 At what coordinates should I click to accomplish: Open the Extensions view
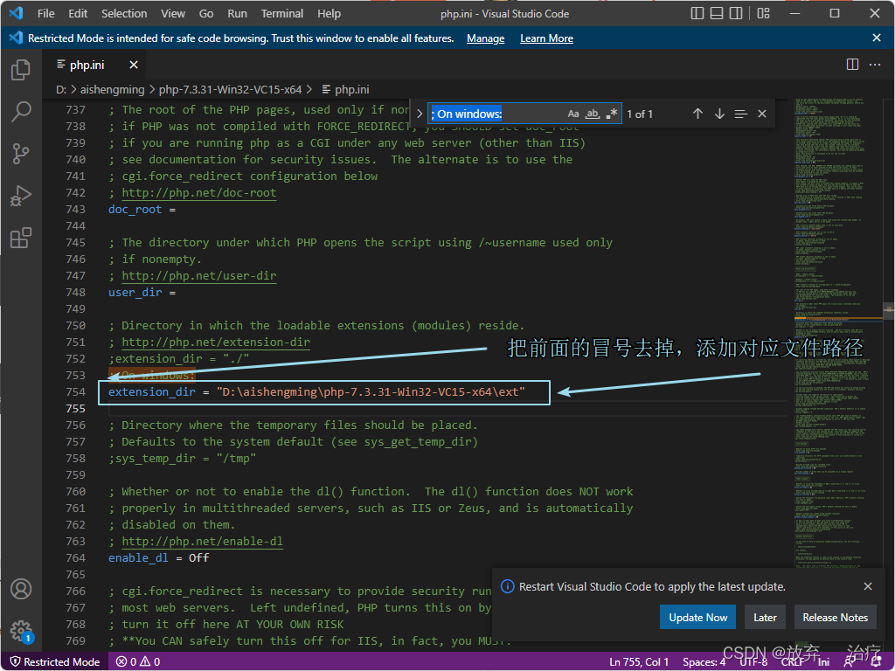pos(21,238)
